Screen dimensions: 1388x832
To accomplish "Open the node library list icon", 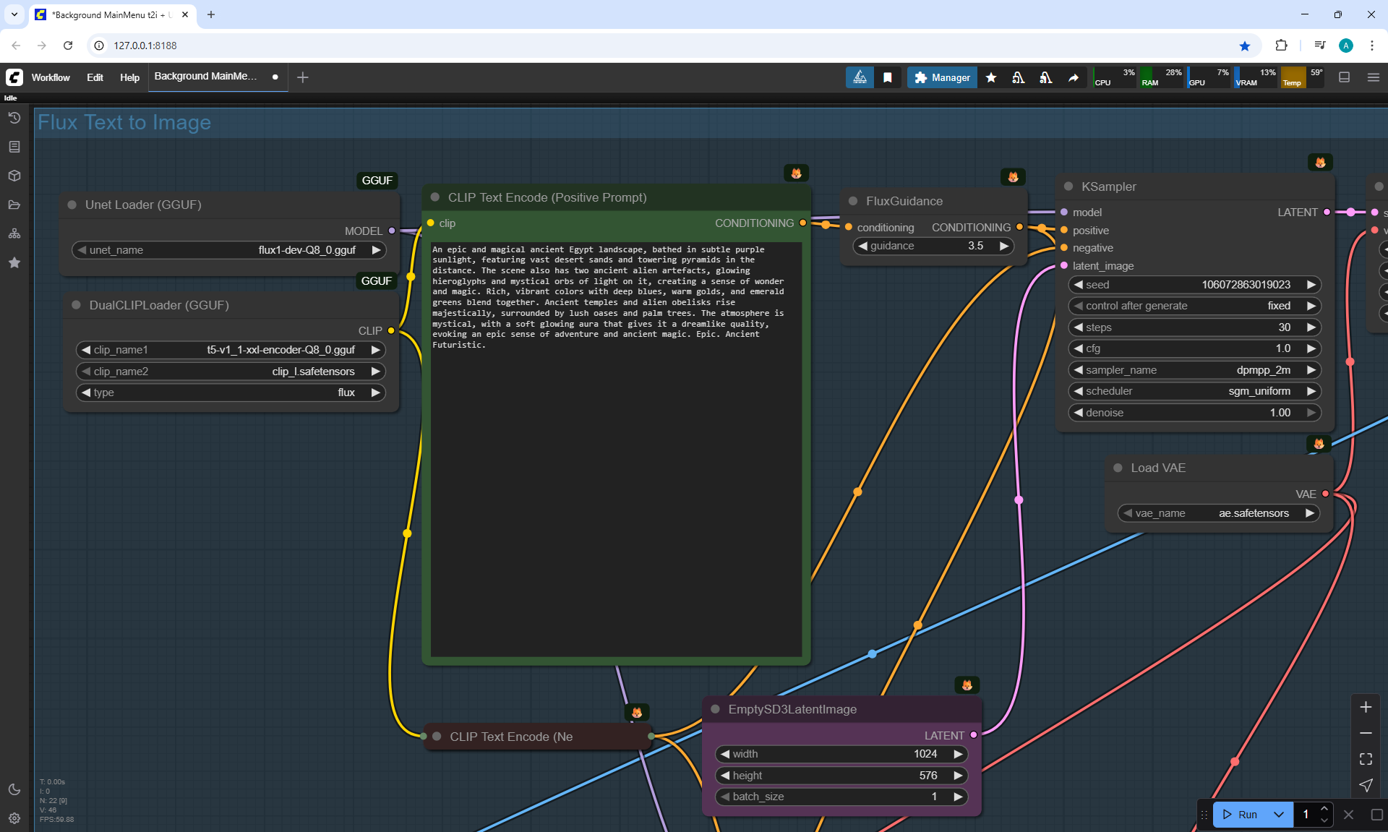I will pyautogui.click(x=14, y=147).
